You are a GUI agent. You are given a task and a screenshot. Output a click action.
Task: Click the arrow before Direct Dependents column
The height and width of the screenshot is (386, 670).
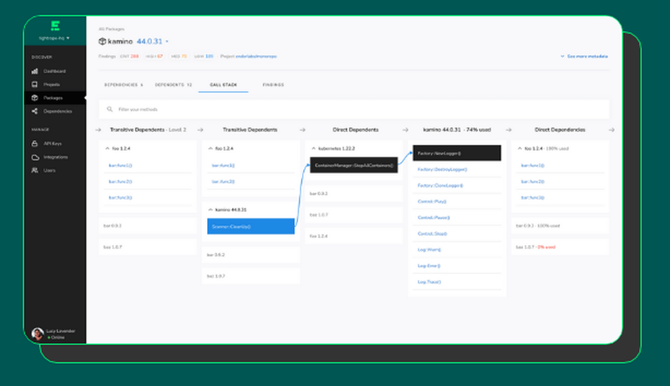point(303,129)
